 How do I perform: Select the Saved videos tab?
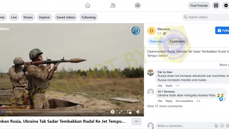[x=66, y=17]
